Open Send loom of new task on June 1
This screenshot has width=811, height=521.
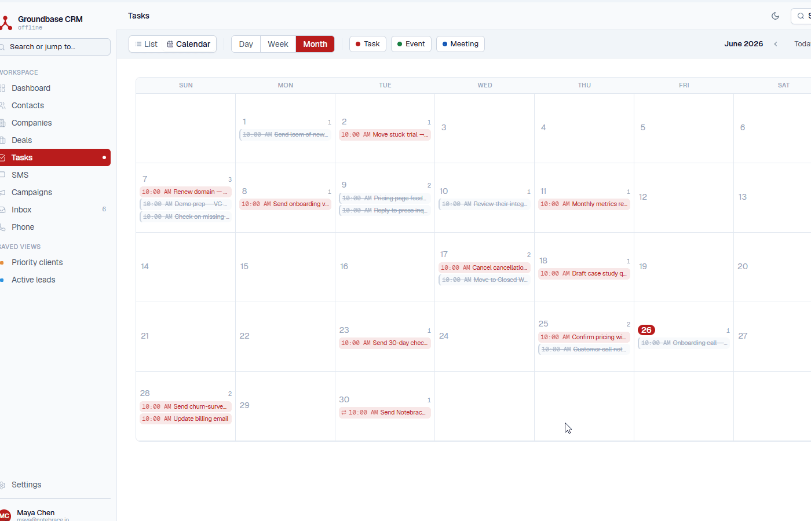[x=285, y=134]
